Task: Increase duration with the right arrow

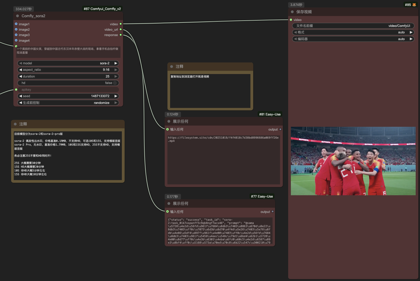Action: 116,76
